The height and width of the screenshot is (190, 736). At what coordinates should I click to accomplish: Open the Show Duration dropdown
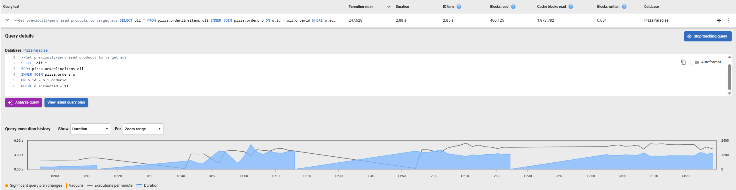pyautogui.click(x=90, y=129)
